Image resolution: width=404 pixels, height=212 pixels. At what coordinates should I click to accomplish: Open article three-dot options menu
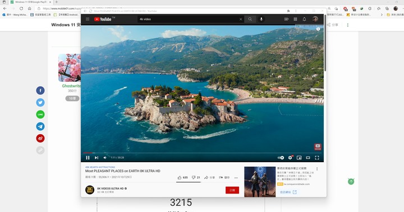tap(347, 25)
